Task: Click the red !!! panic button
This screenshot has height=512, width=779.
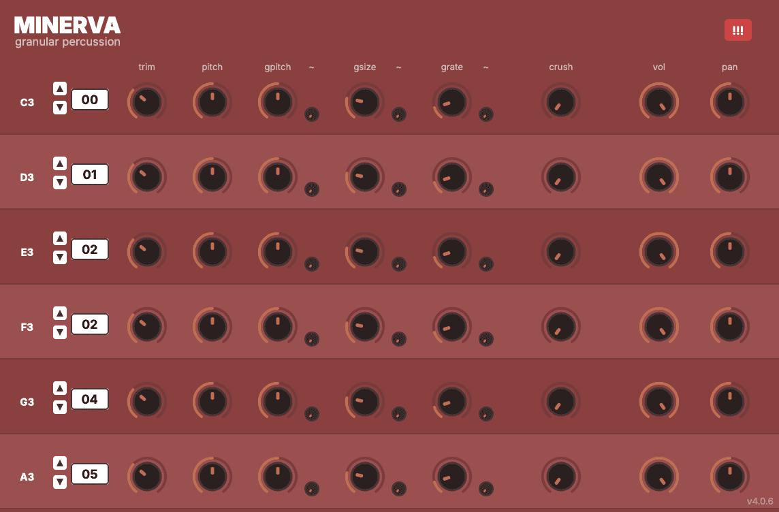Action: (x=737, y=30)
